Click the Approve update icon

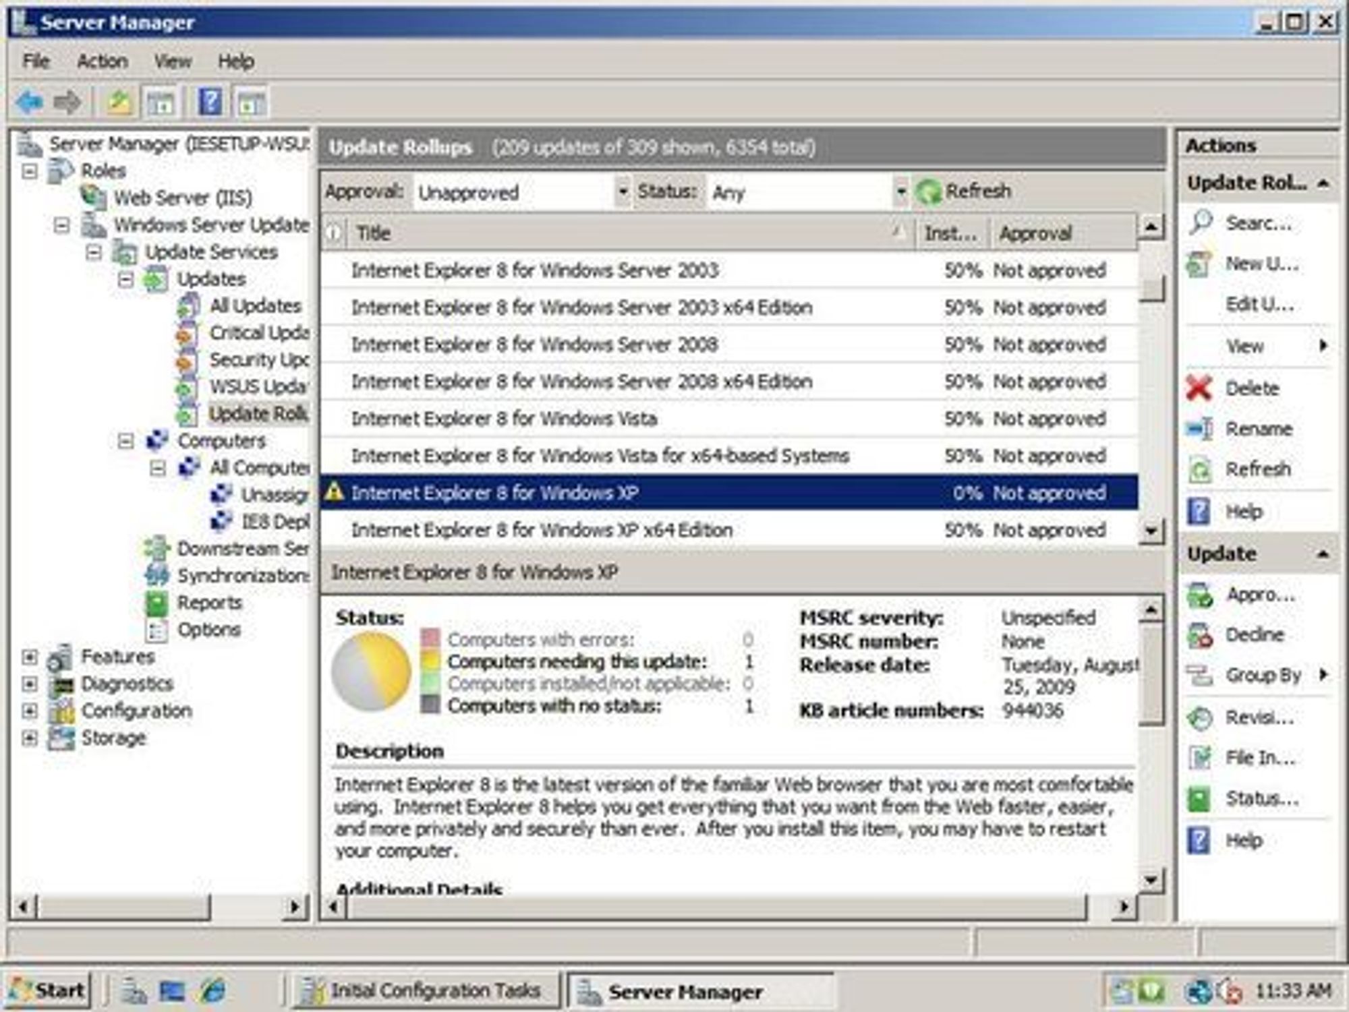1200,595
